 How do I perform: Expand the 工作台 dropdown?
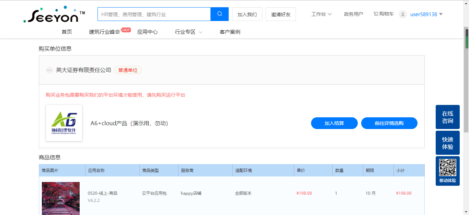click(321, 14)
